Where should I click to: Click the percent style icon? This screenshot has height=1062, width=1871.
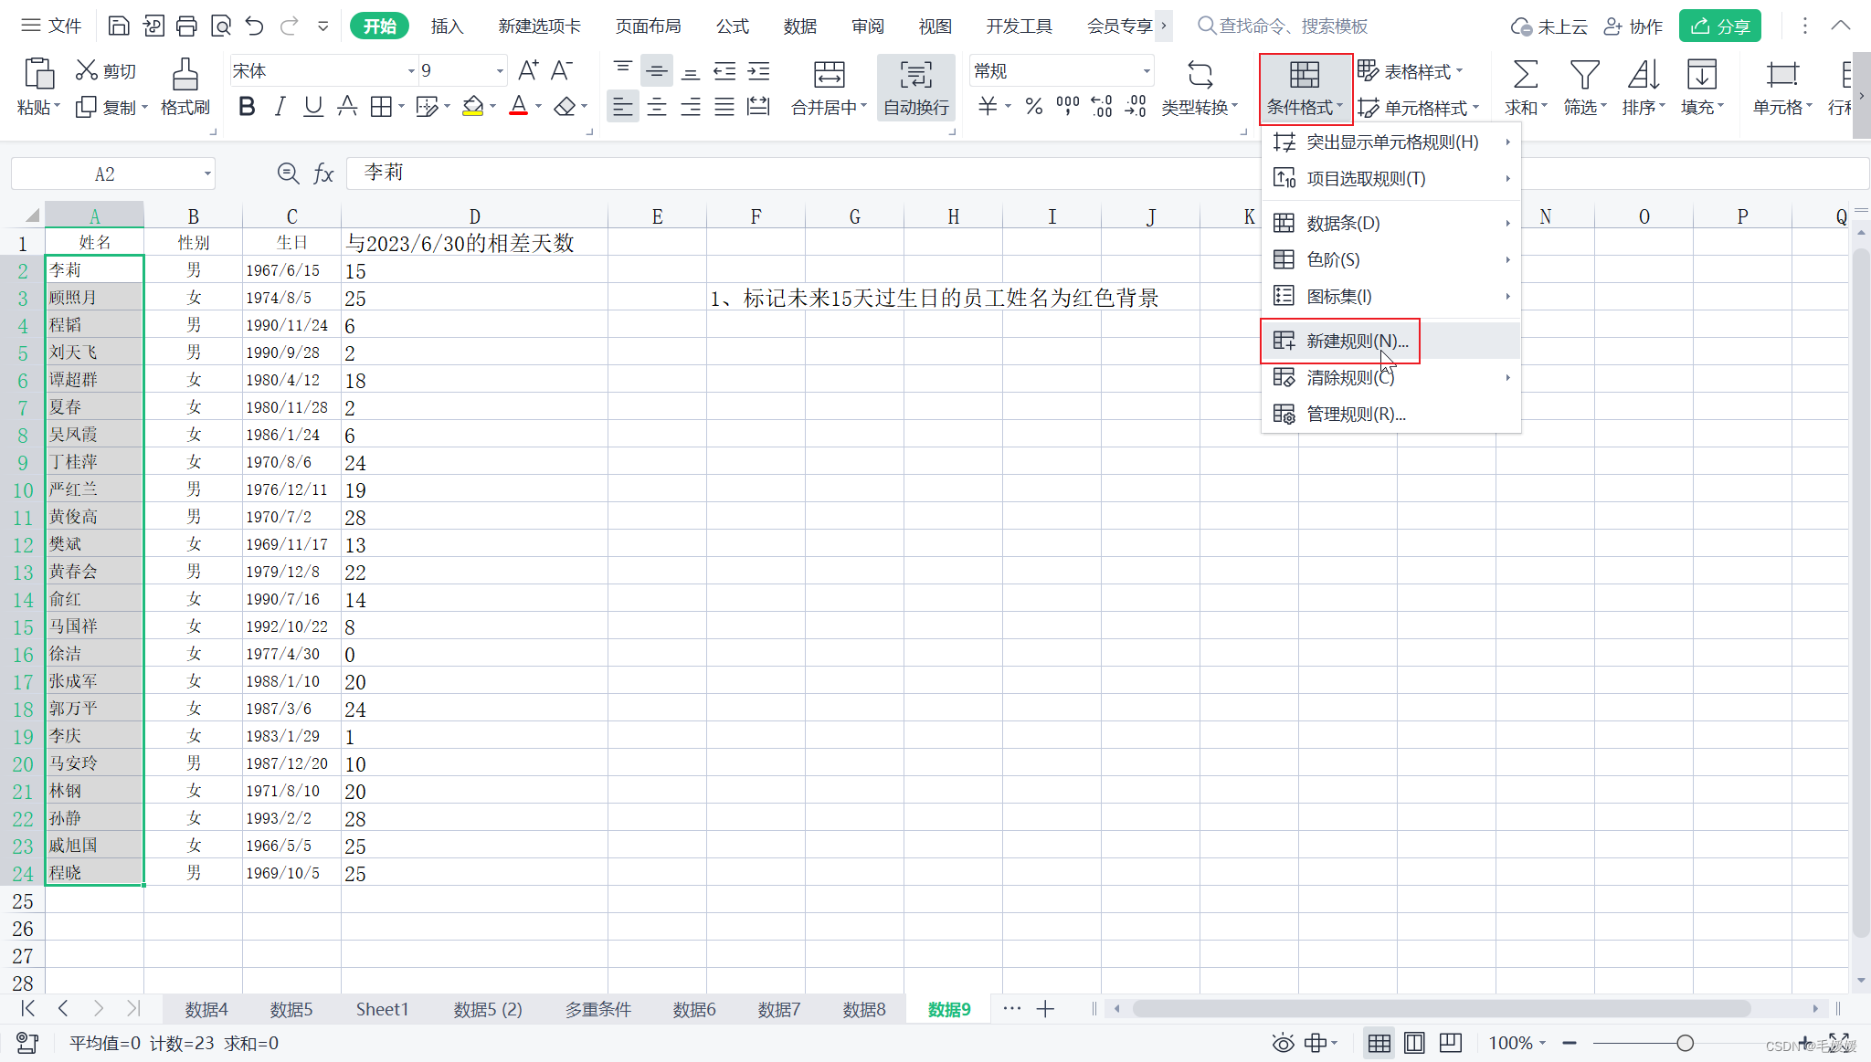[x=1033, y=107]
